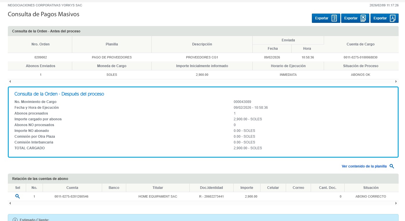Click the HOME EQUIPAMENT SAC titular cell
The height and width of the screenshot is (221, 405).
pos(158,196)
